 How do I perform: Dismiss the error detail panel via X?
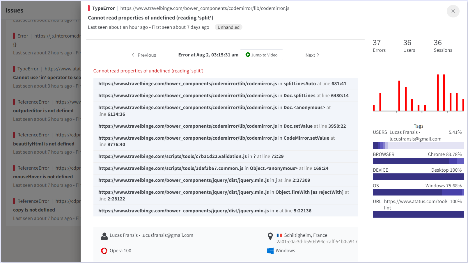453,11
